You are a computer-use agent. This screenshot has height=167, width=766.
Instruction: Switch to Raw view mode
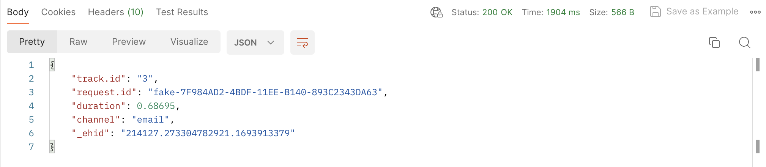pyautogui.click(x=78, y=42)
